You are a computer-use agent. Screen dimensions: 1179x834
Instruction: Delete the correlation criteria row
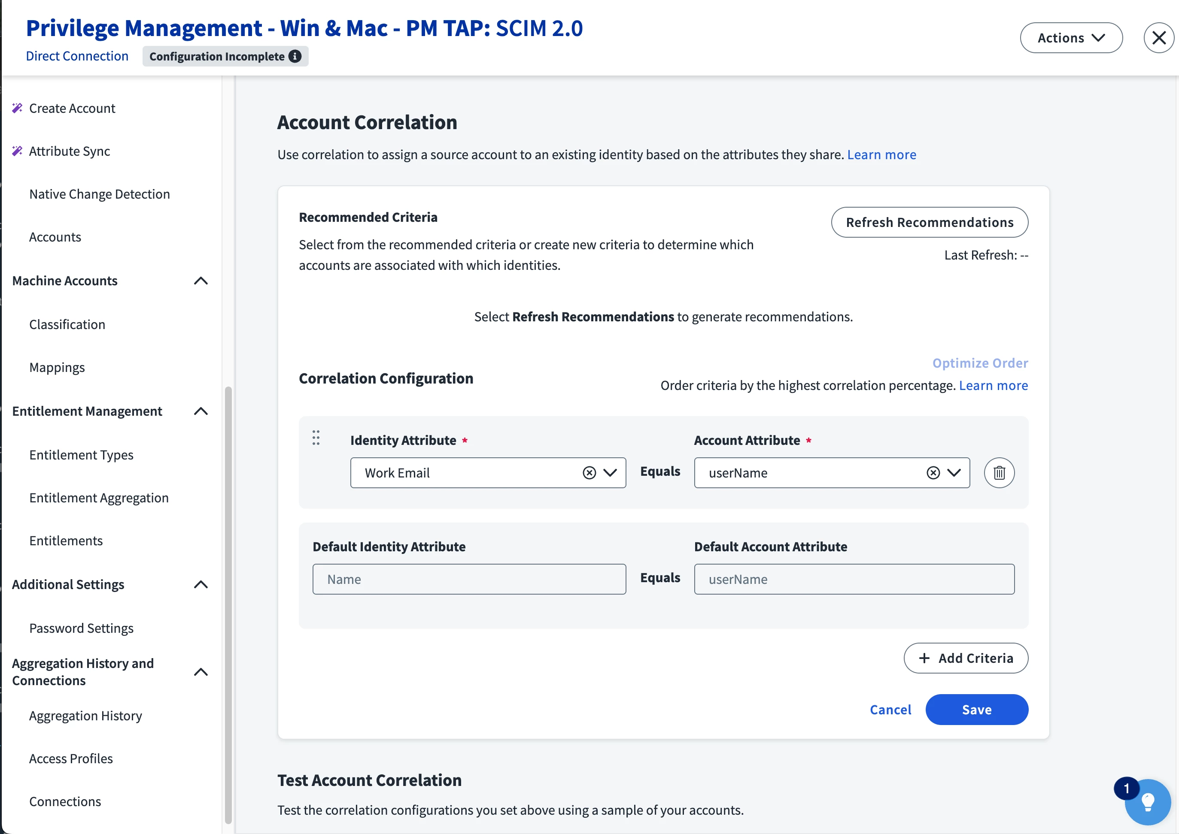point(999,472)
